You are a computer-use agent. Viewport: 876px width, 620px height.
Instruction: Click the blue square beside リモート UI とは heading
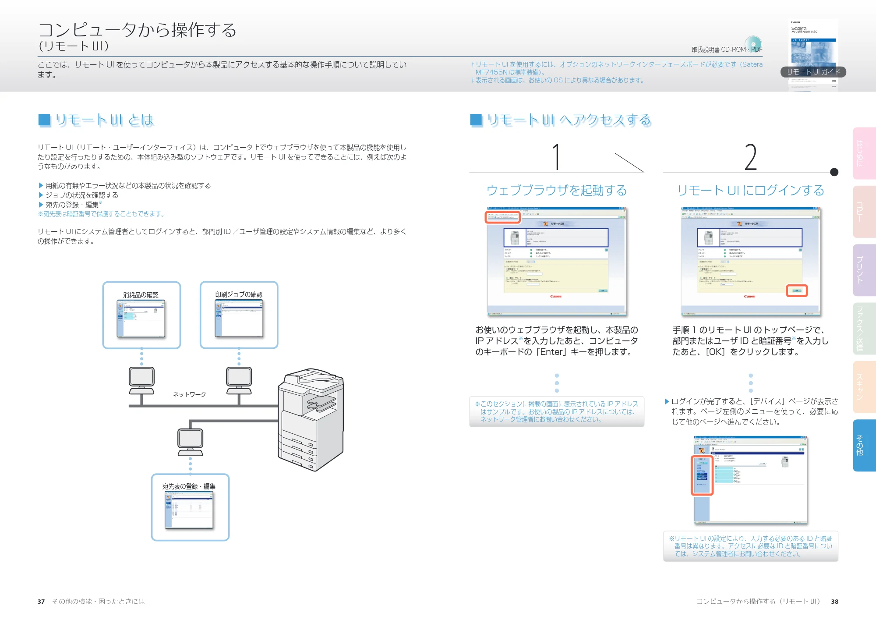pos(44,120)
